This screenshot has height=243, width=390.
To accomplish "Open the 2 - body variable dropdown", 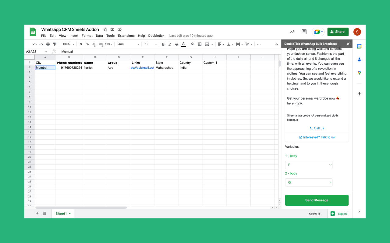I will click(309, 183).
